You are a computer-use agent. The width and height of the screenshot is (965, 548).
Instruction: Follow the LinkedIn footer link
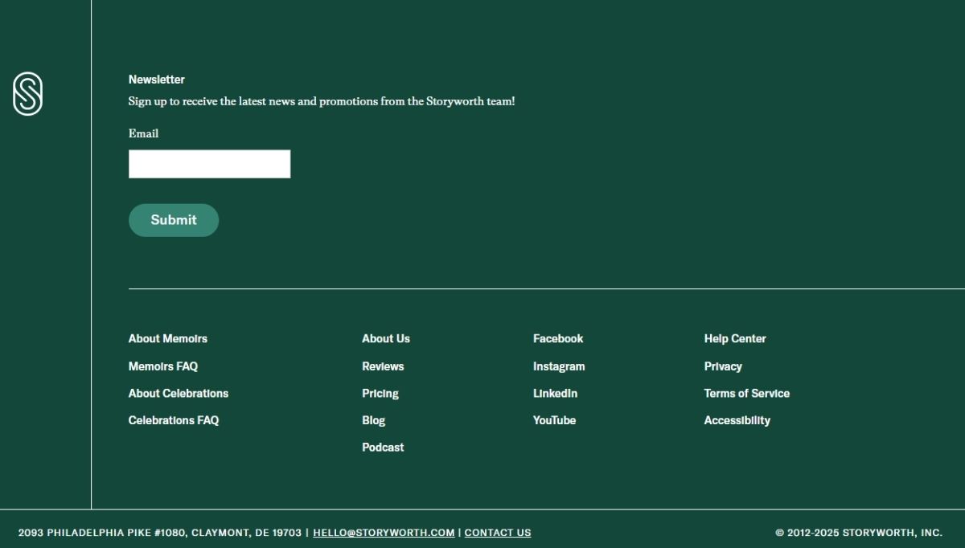555,394
